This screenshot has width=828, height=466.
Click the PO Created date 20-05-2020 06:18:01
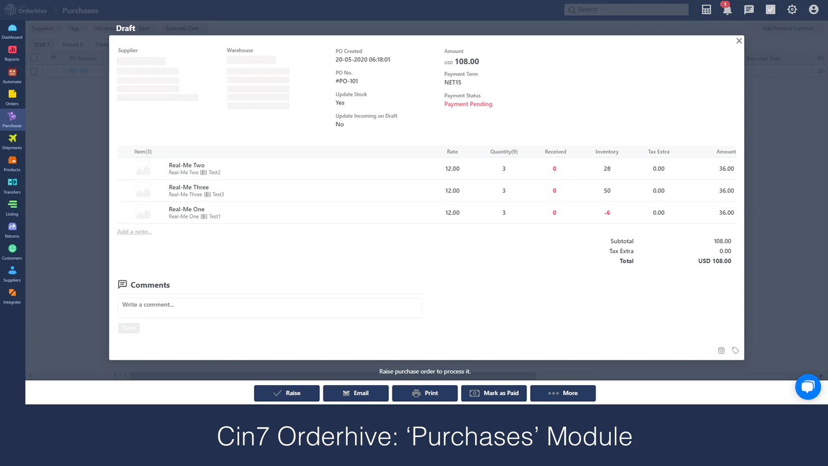(363, 60)
